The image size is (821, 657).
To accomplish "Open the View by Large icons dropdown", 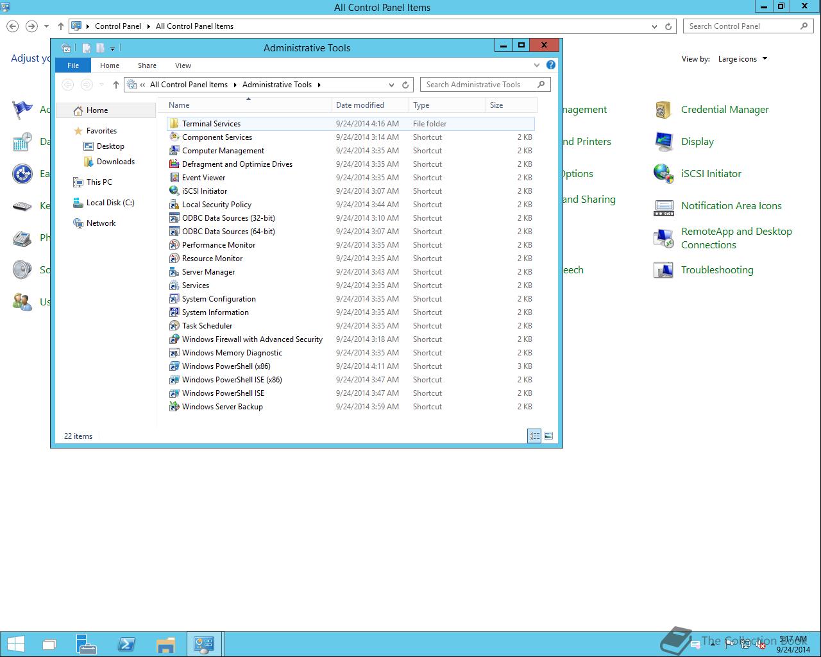I will click(743, 59).
